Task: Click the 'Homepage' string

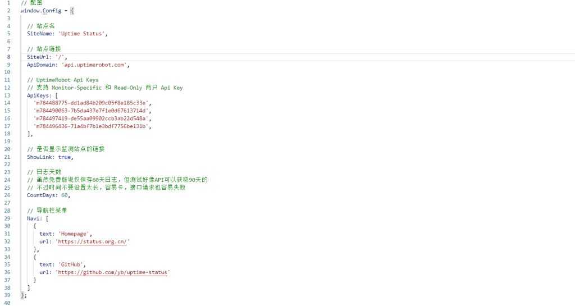Action: tap(74, 234)
